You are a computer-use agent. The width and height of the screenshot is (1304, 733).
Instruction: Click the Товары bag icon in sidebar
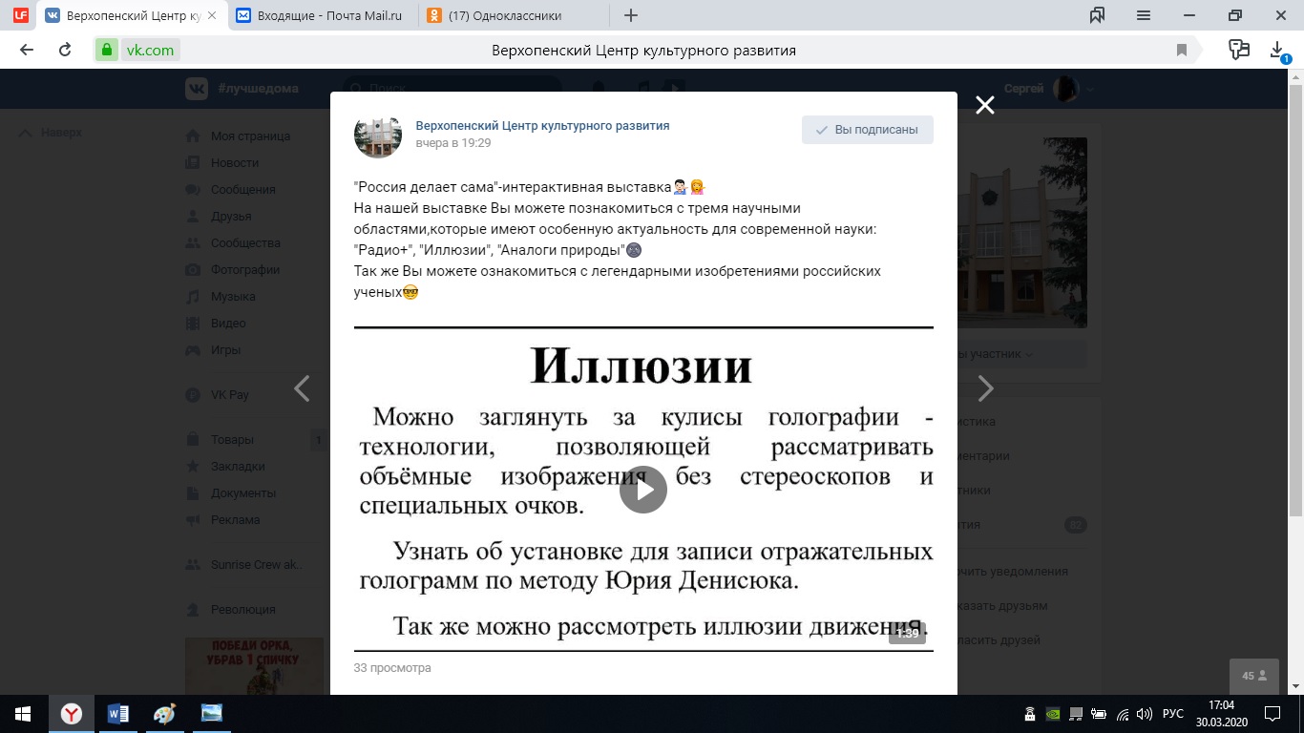coord(193,440)
